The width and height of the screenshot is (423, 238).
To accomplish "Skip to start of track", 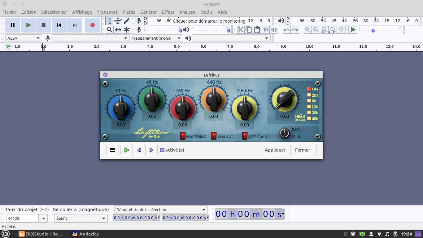I will (59, 25).
